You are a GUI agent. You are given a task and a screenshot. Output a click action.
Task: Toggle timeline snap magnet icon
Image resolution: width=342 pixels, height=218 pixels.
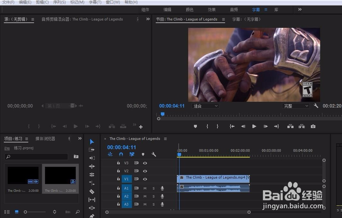tap(121, 154)
